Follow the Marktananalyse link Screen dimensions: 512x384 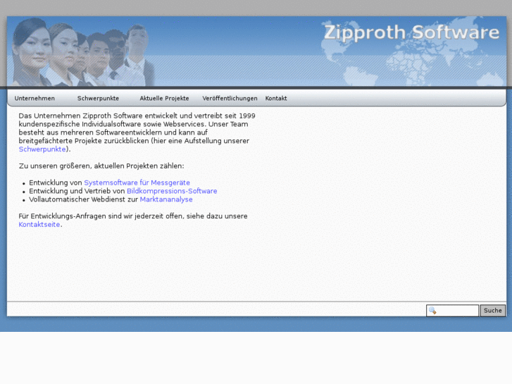pyautogui.click(x=166, y=199)
